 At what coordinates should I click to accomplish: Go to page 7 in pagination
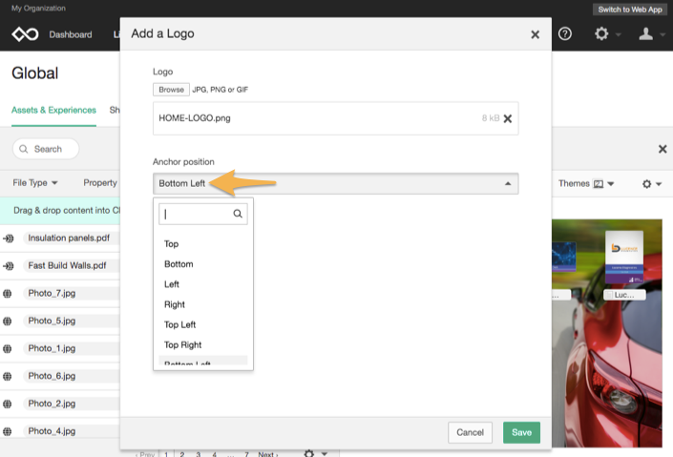click(246, 454)
